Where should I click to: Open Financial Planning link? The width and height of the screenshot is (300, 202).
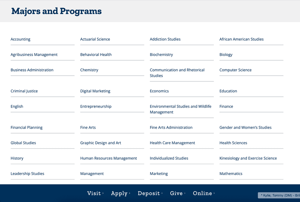click(27, 127)
